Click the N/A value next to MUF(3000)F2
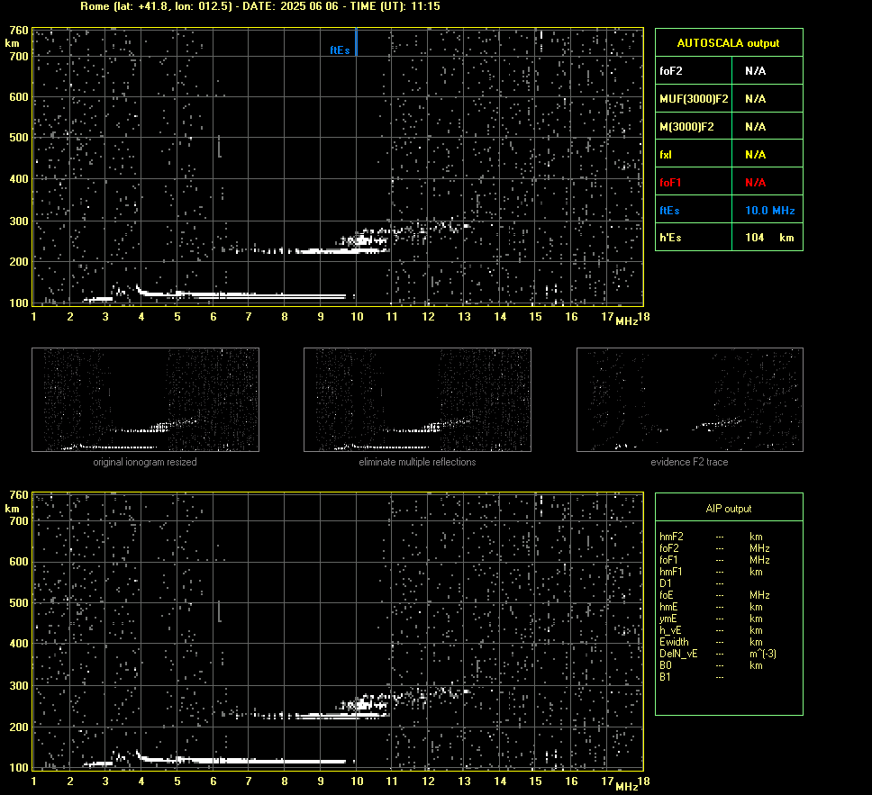The width and height of the screenshot is (872, 795). coord(755,99)
